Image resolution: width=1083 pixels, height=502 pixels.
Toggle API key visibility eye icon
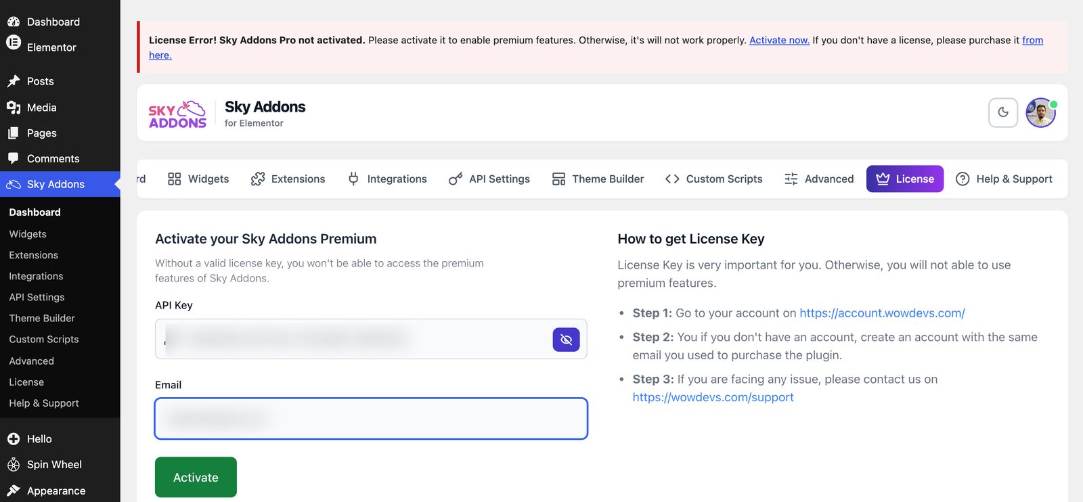pyautogui.click(x=566, y=340)
